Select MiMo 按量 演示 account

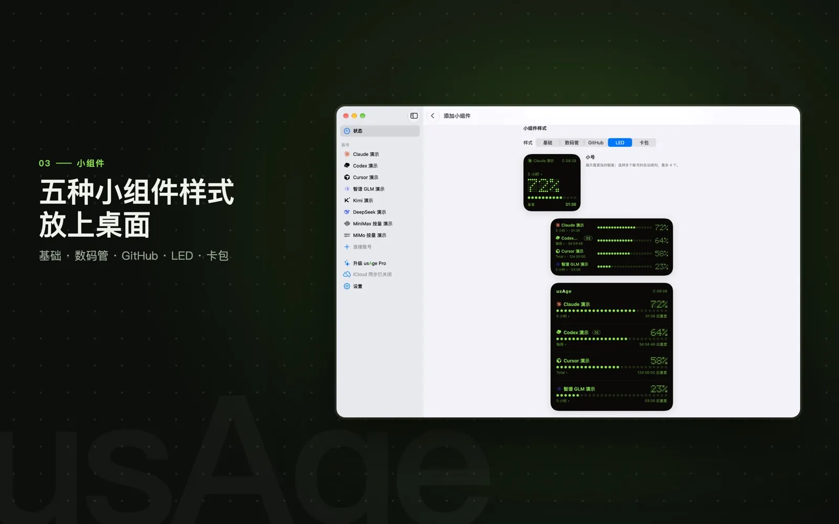point(380,235)
